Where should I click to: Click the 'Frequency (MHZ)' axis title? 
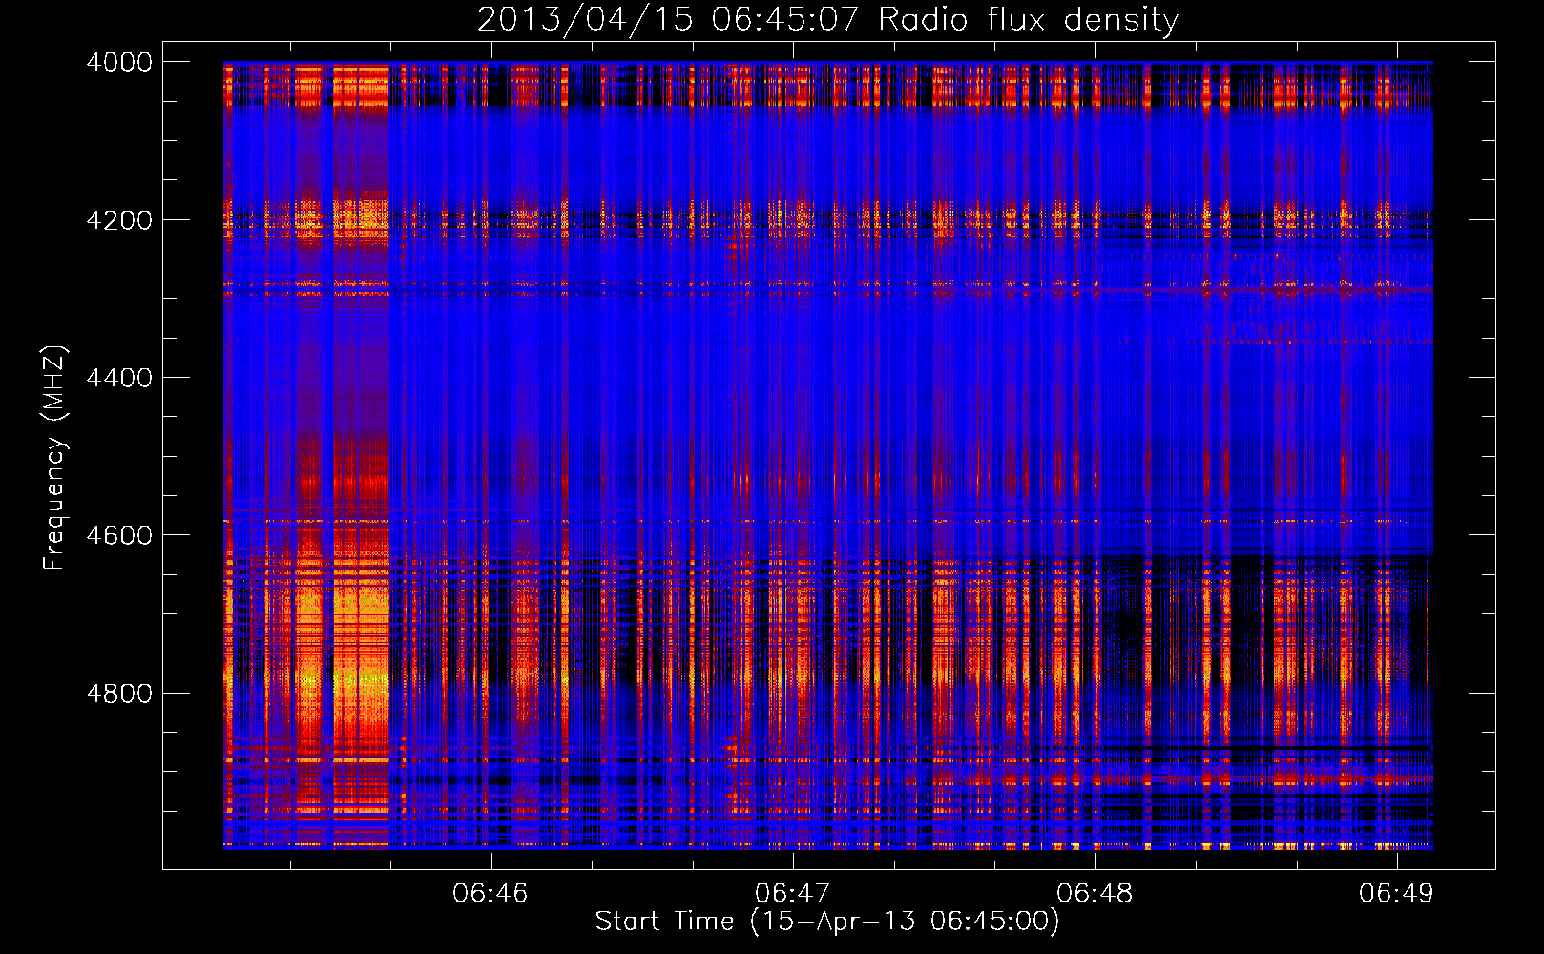click(54, 458)
